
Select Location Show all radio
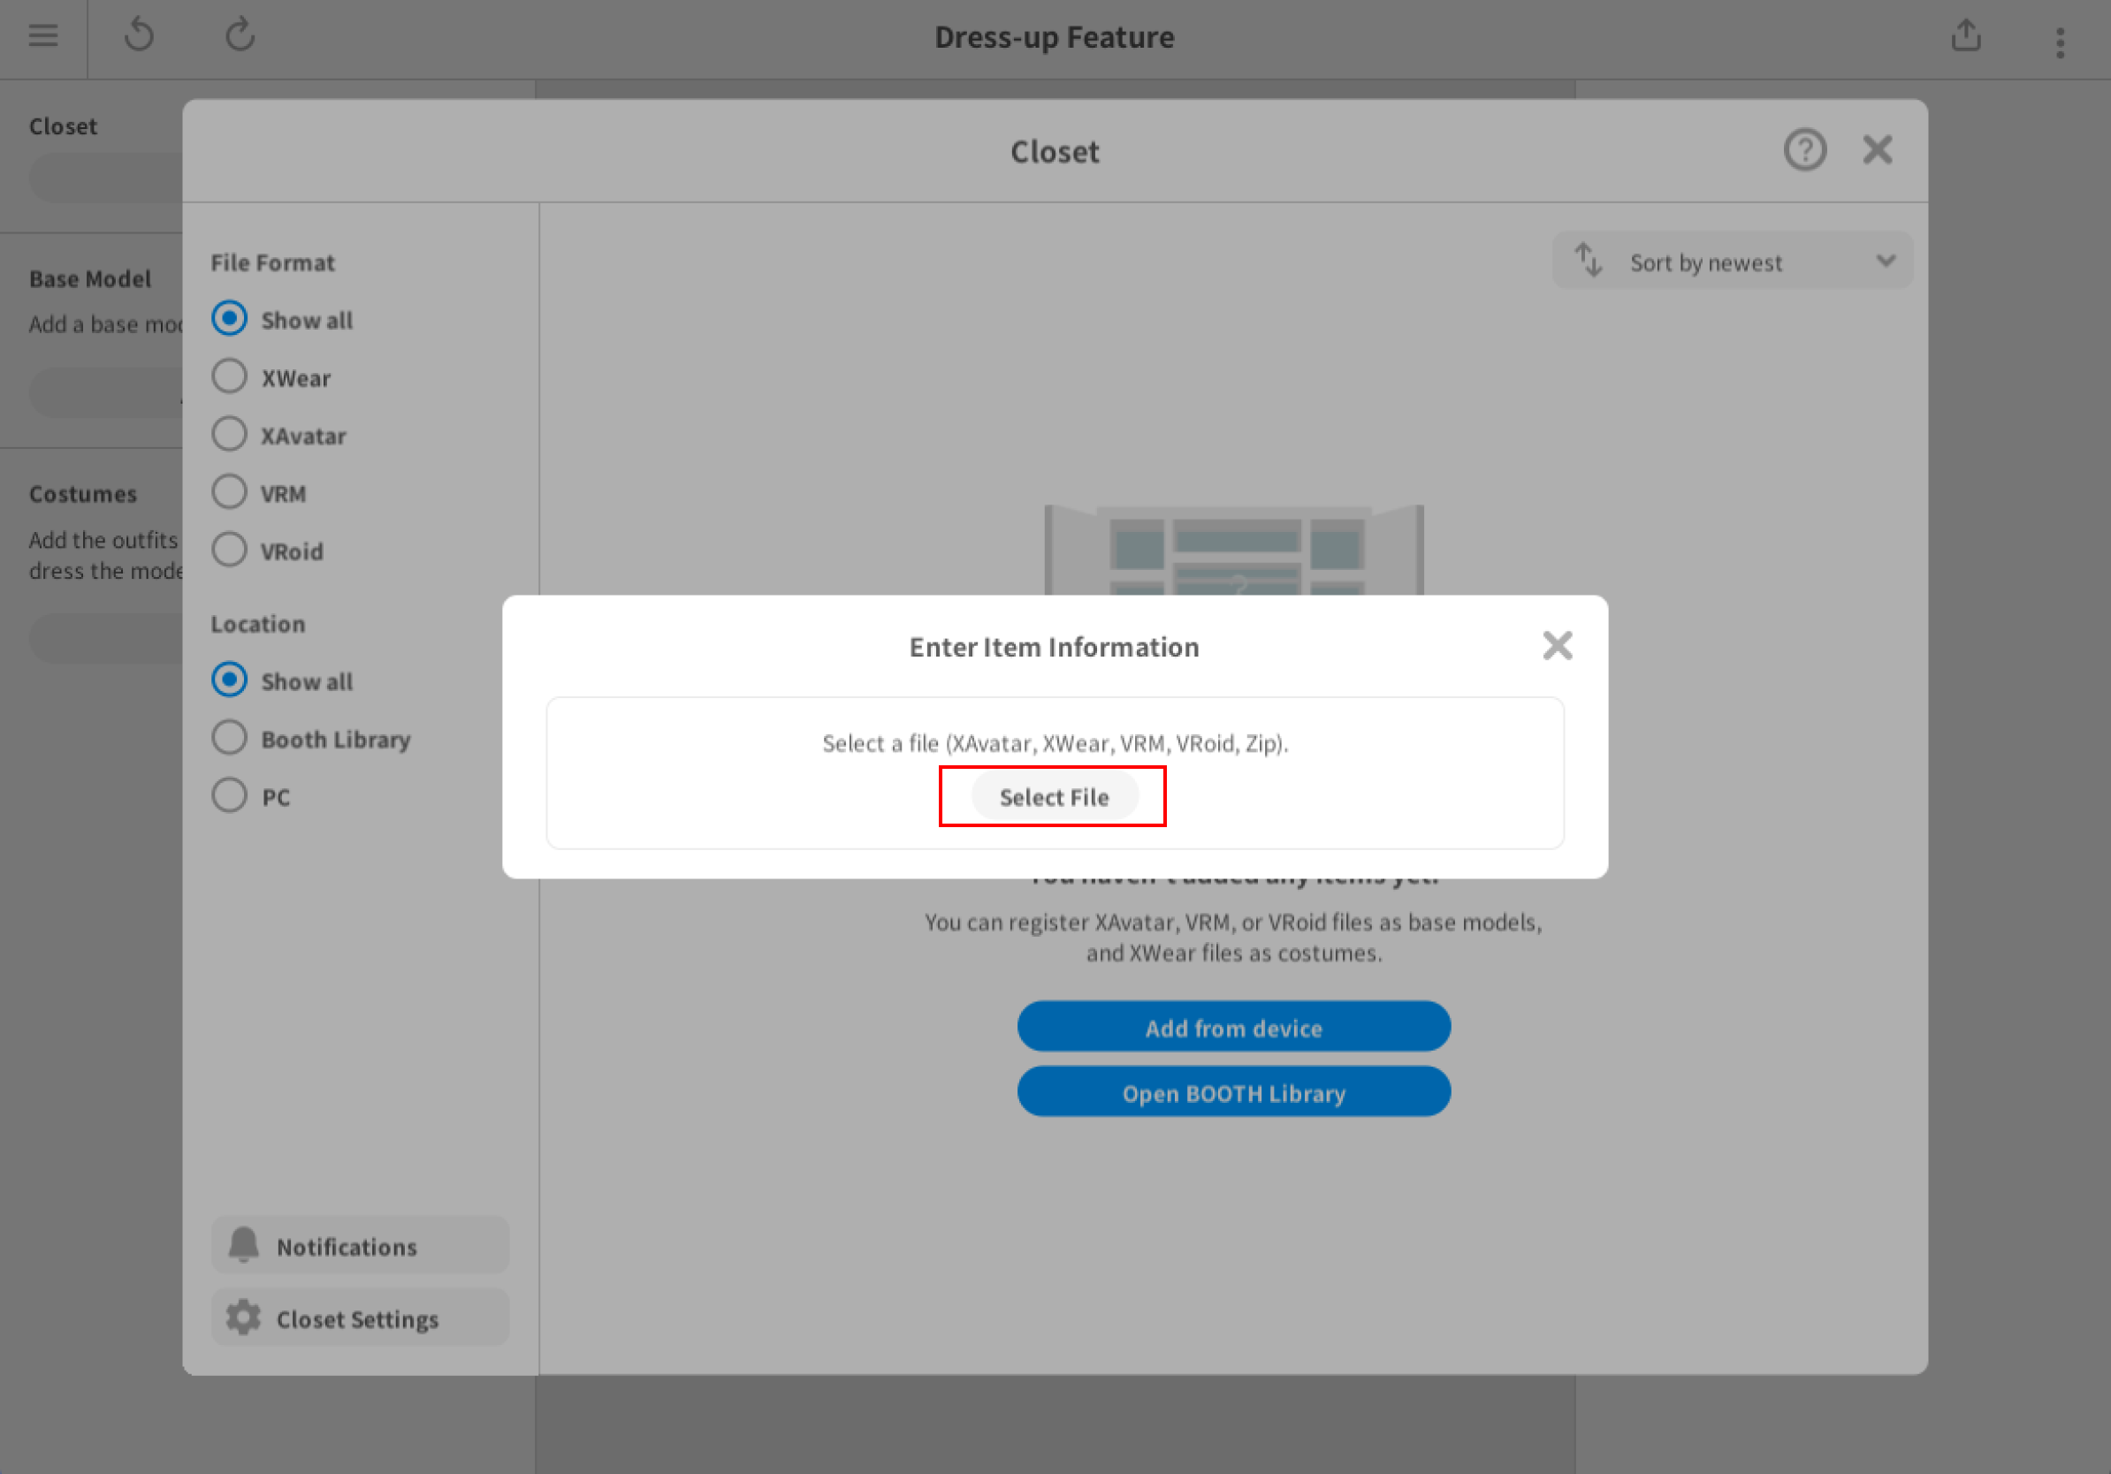(230, 680)
